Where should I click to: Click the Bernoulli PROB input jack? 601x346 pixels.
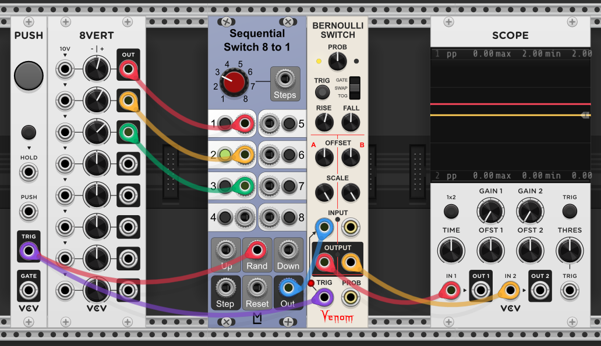350,298
